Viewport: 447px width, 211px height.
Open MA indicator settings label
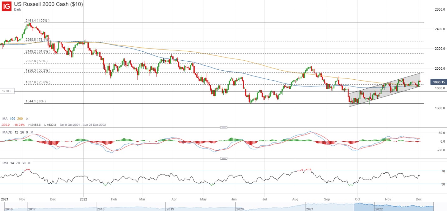click(5, 119)
